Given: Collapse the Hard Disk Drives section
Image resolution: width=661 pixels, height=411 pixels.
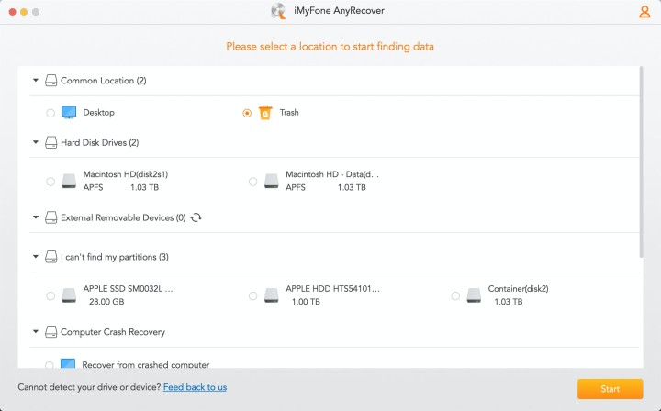Looking at the screenshot, I should 36,142.
